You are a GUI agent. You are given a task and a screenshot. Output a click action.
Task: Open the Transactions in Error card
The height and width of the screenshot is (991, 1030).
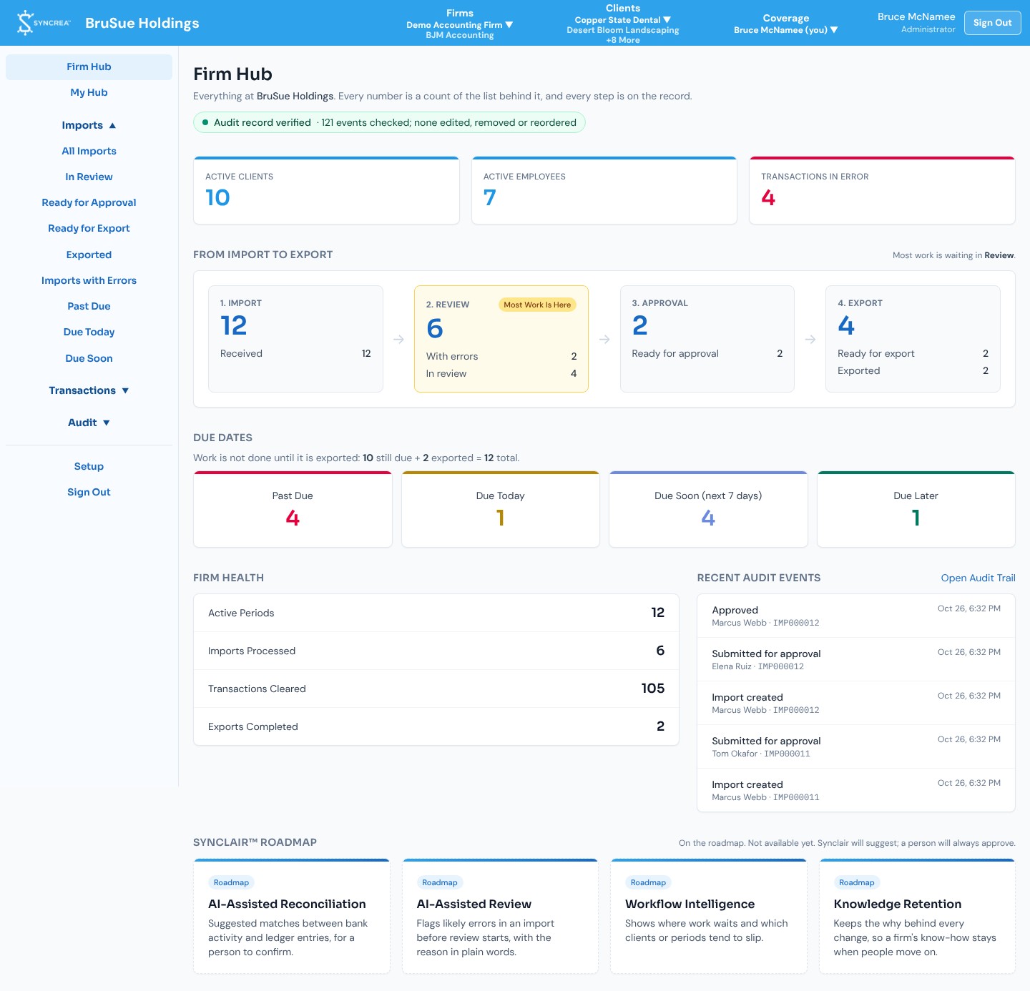pyautogui.click(x=882, y=190)
